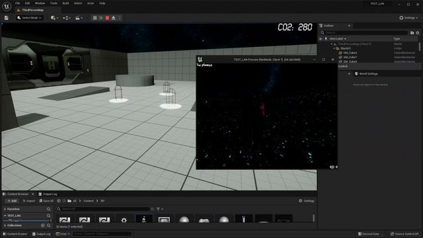Close the Outliner tab

[x=349, y=26]
